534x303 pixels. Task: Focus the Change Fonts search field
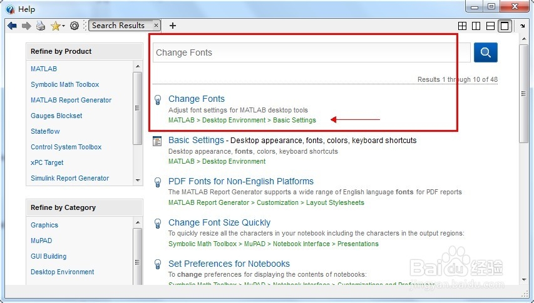tap(311, 52)
